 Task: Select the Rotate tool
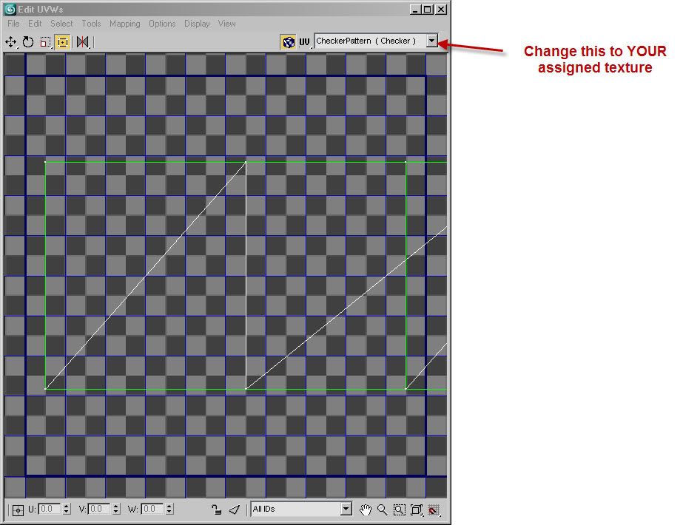(28, 42)
